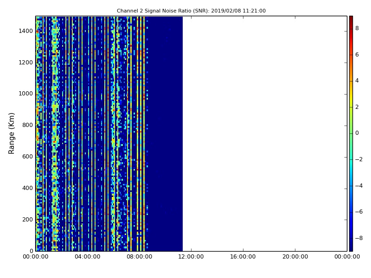Click the dark blue bottom of the colorbar
This screenshot has width=371, height=278.
[351, 248]
